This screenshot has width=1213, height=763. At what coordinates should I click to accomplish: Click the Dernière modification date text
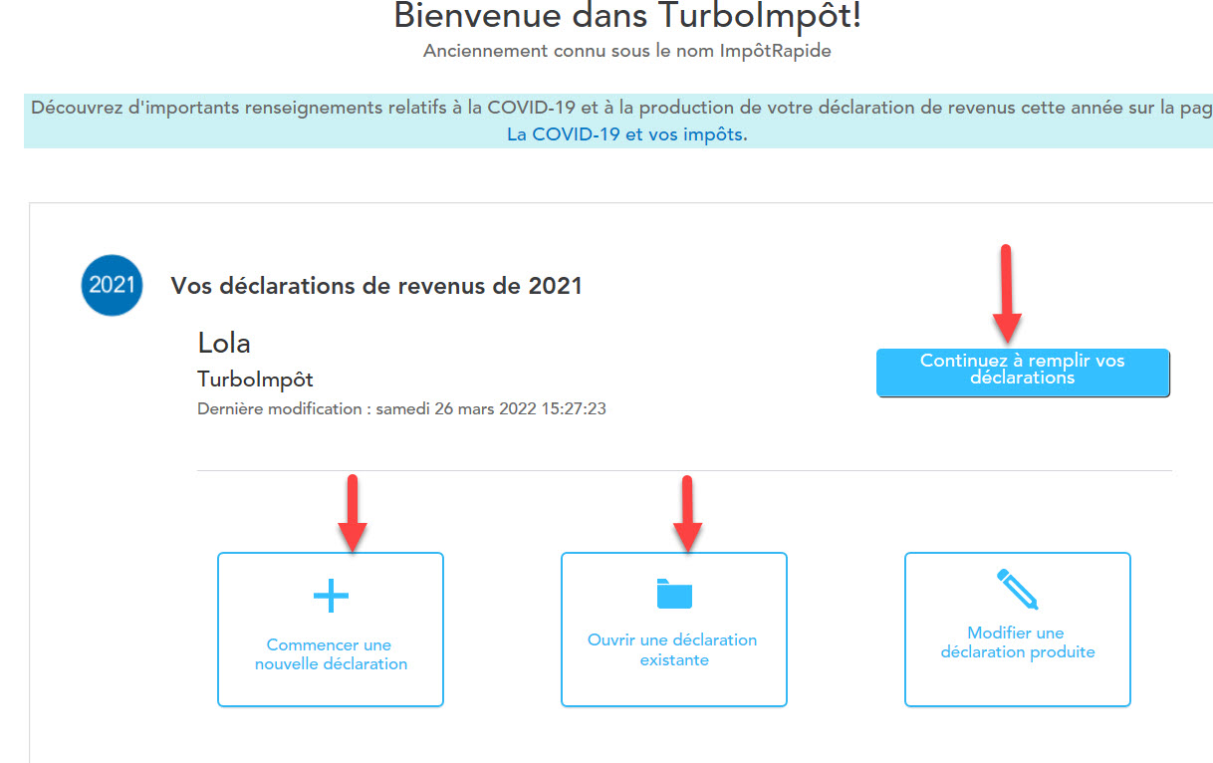[x=401, y=408]
